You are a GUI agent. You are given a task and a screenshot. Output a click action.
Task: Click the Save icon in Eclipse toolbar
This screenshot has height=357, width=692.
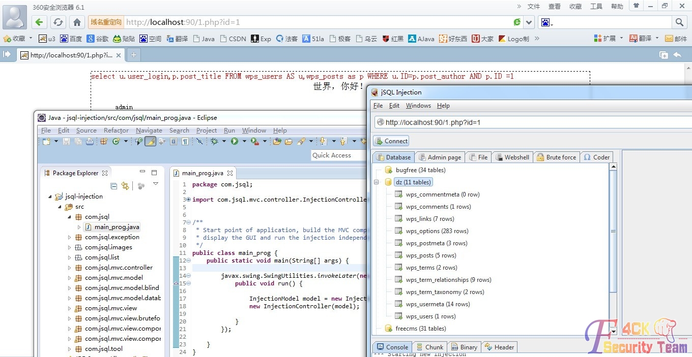(x=66, y=142)
